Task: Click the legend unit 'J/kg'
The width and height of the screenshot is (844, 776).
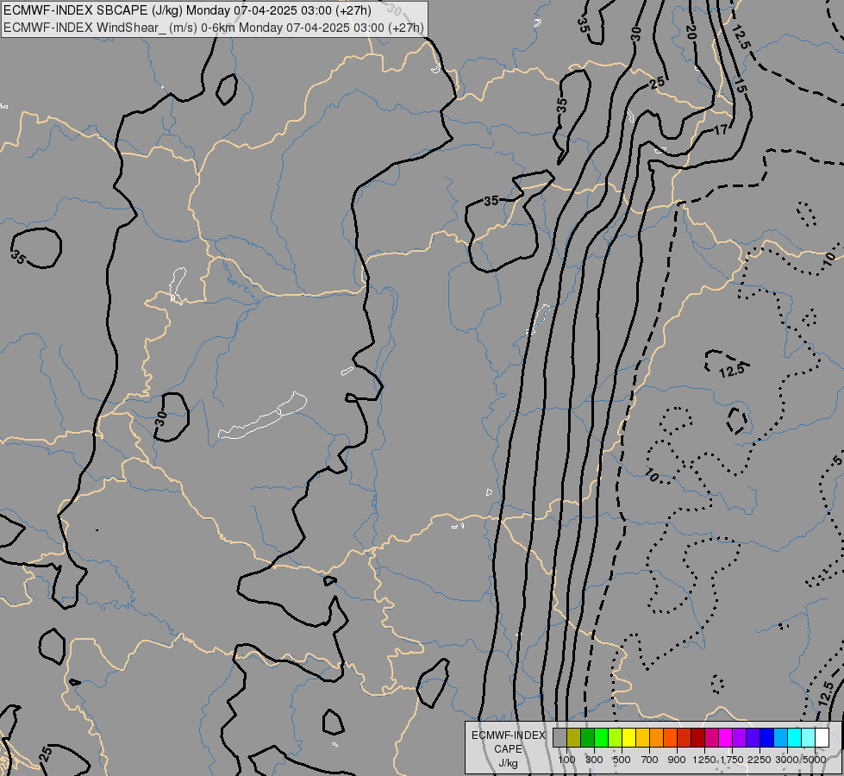Action: 508,764
